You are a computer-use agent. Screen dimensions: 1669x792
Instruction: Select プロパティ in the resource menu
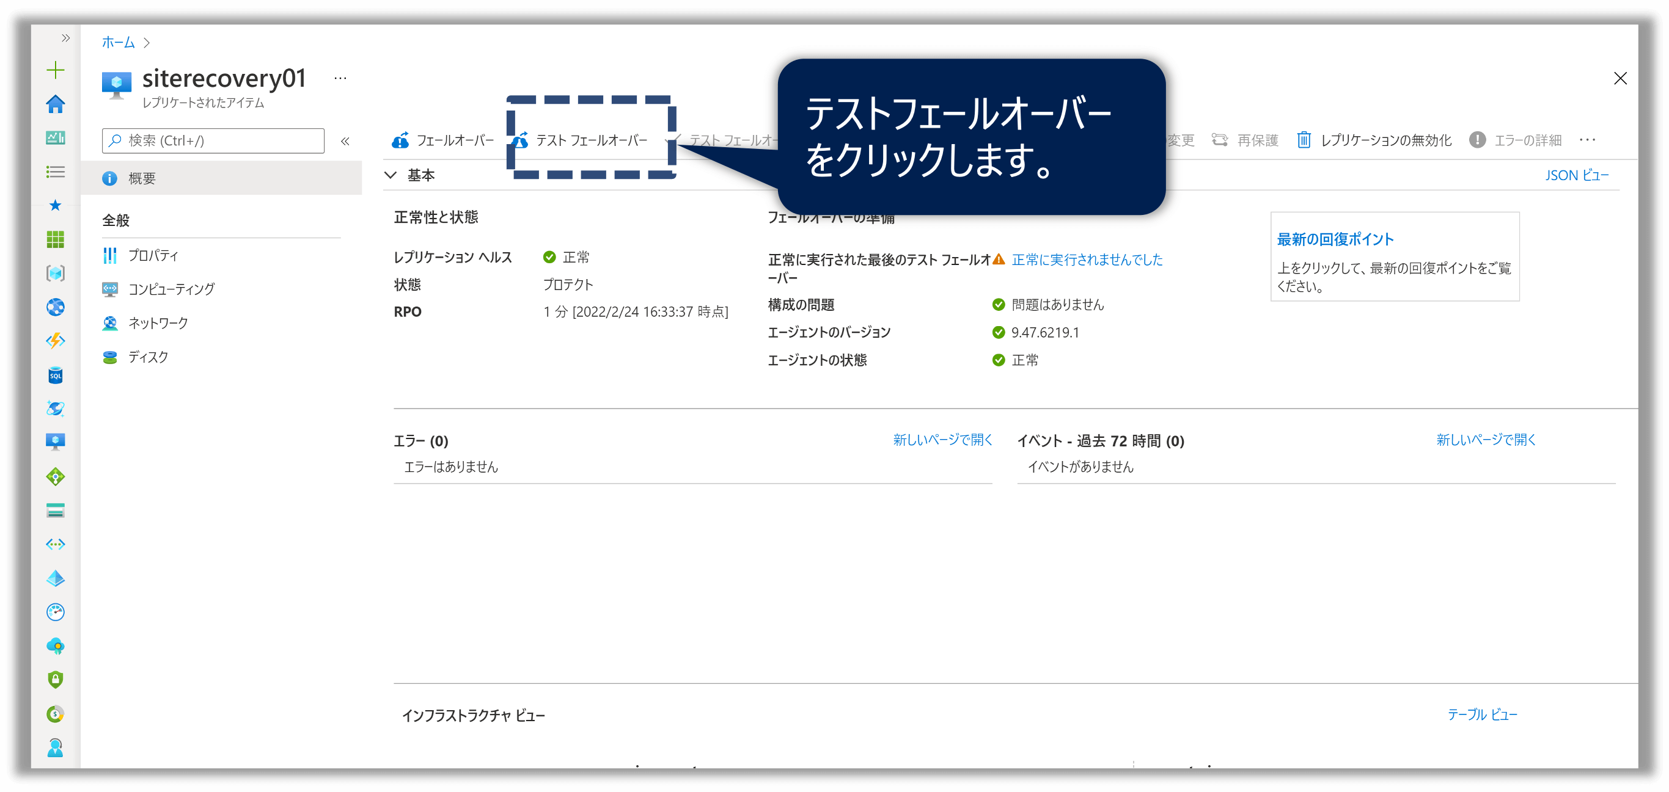[153, 255]
